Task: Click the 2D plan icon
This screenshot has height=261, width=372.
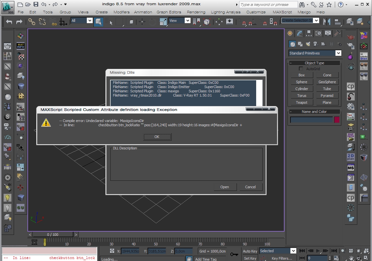Action: click(x=351, y=157)
